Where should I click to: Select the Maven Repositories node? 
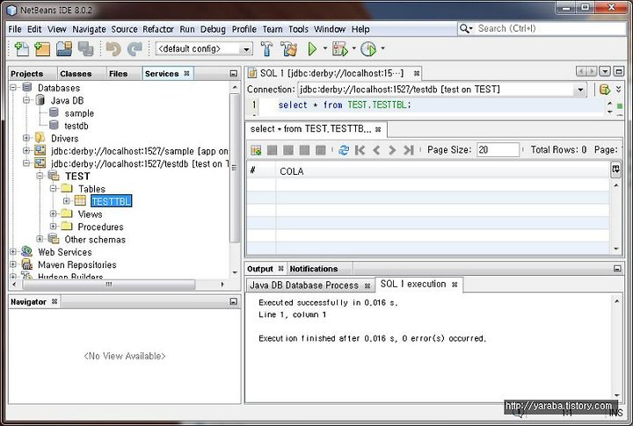pyautogui.click(x=77, y=264)
